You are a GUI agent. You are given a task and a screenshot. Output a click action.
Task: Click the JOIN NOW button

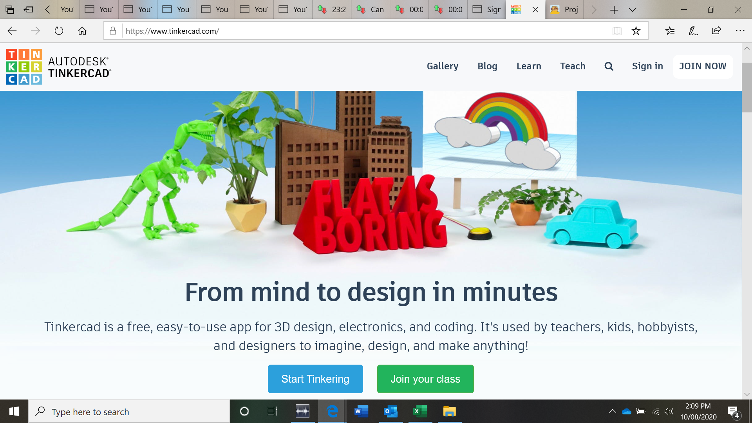[703, 66]
